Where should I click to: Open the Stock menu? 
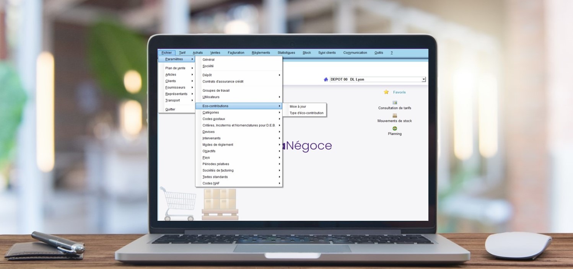[306, 52]
